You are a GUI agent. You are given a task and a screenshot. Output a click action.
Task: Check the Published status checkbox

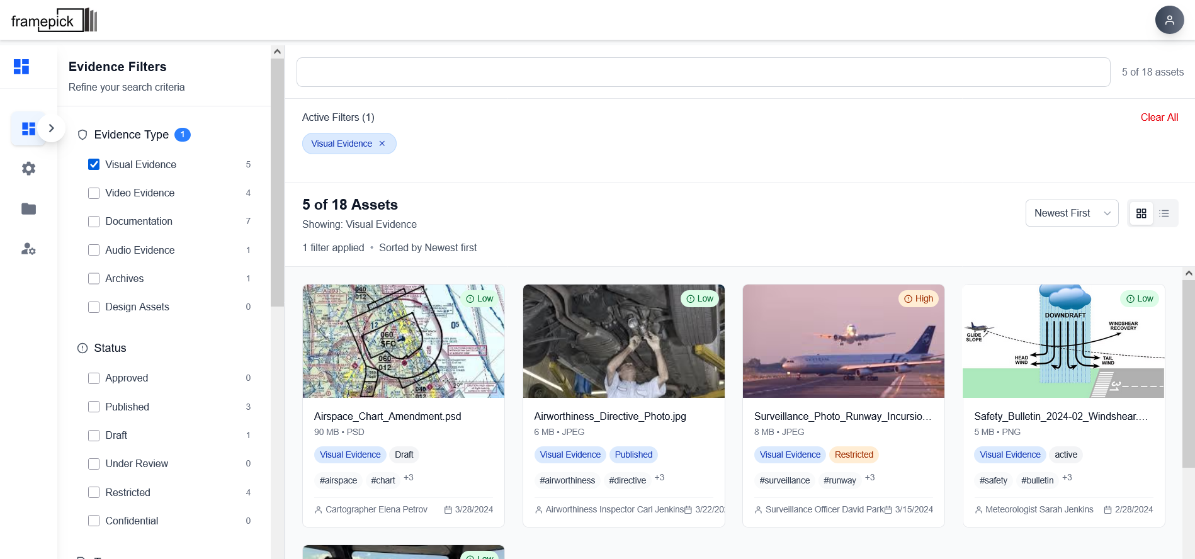click(x=94, y=407)
